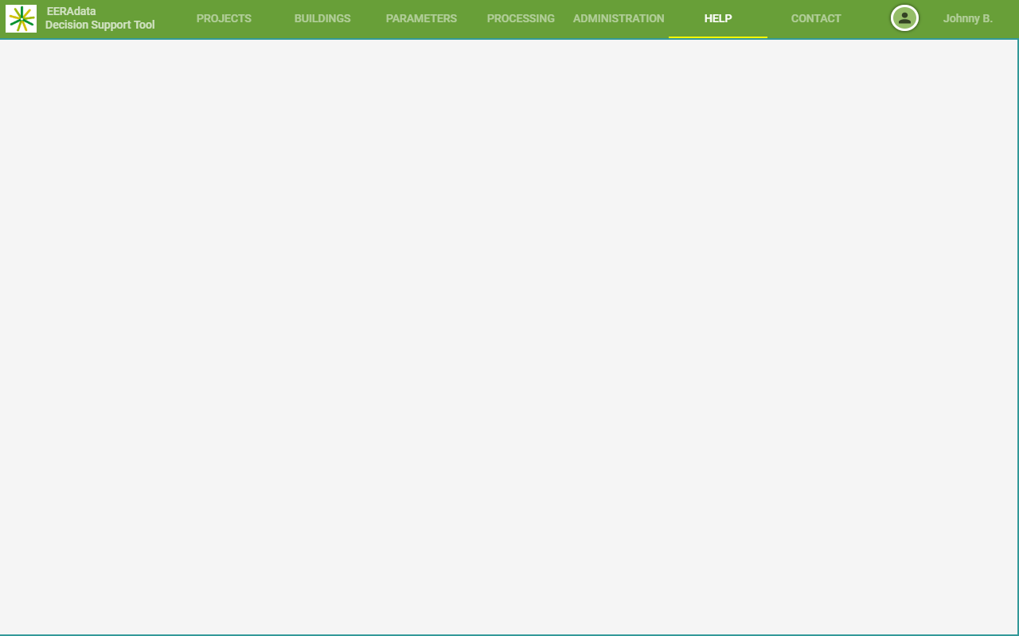Viewport: 1019px width, 636px height.
Task: Click the EERAdata title text
Action: coord(72,11)
